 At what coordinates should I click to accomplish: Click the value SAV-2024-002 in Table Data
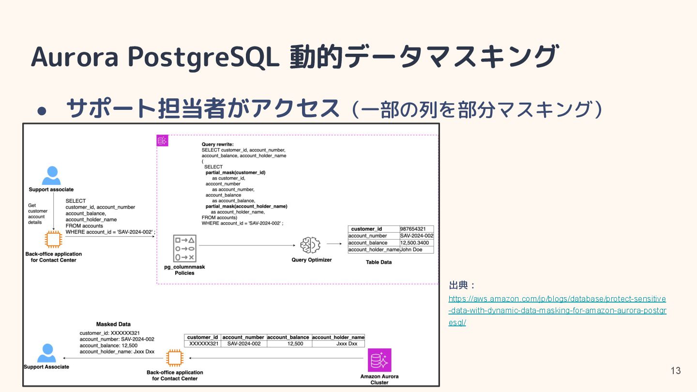[417, 236]
